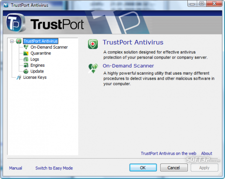Image resolution: width=225 pixels, height=179 pixels.
Task: Select the Engines tree item
Action: coord(38,65)
